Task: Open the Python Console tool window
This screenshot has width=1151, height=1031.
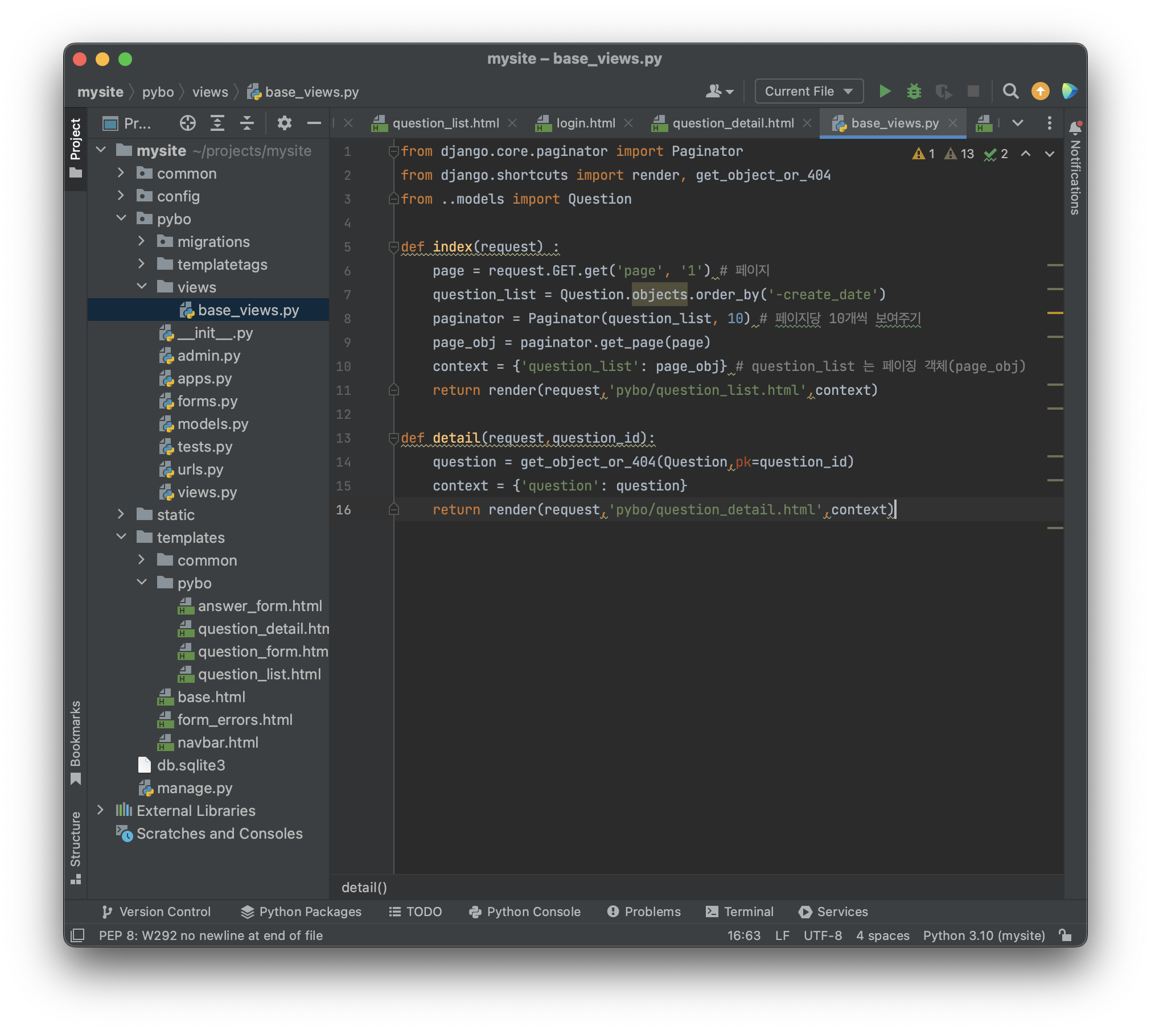Action: pos(525,912)
